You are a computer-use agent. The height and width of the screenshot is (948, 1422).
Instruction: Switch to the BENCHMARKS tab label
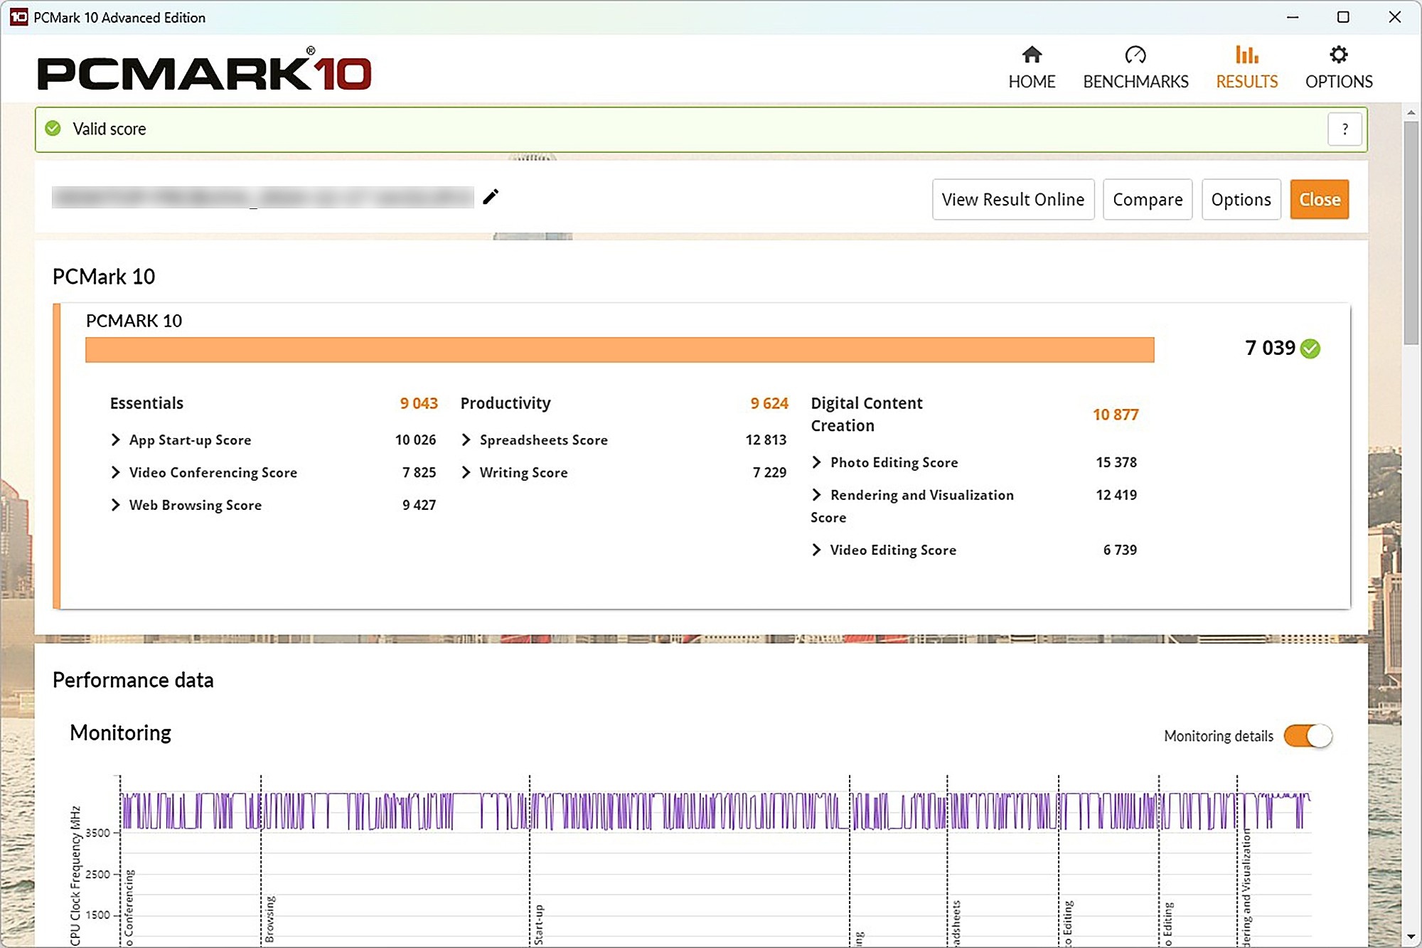pos(1135,82)
